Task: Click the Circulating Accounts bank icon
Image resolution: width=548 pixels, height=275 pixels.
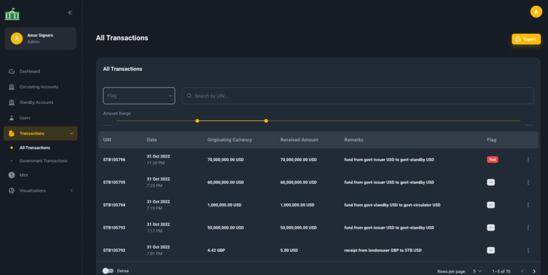Action: (x=12, y=87)
